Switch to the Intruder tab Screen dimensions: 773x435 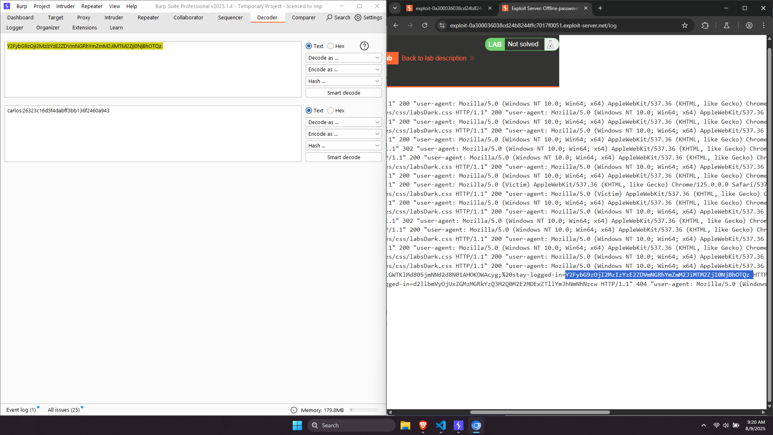pyautogui.click(x=114, y=17)
